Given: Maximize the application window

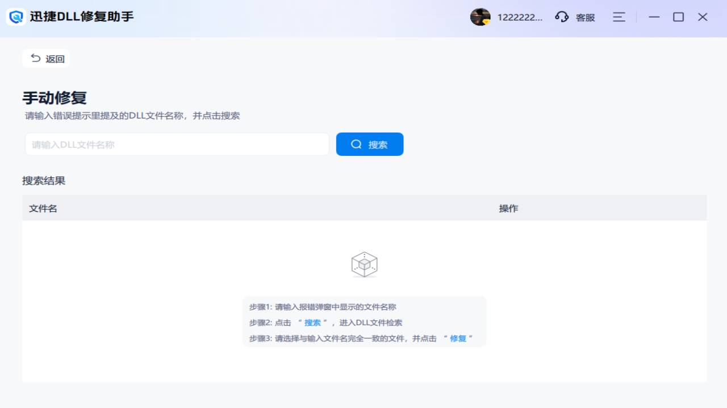Looking at the screenshot, I should coord(678,17).
